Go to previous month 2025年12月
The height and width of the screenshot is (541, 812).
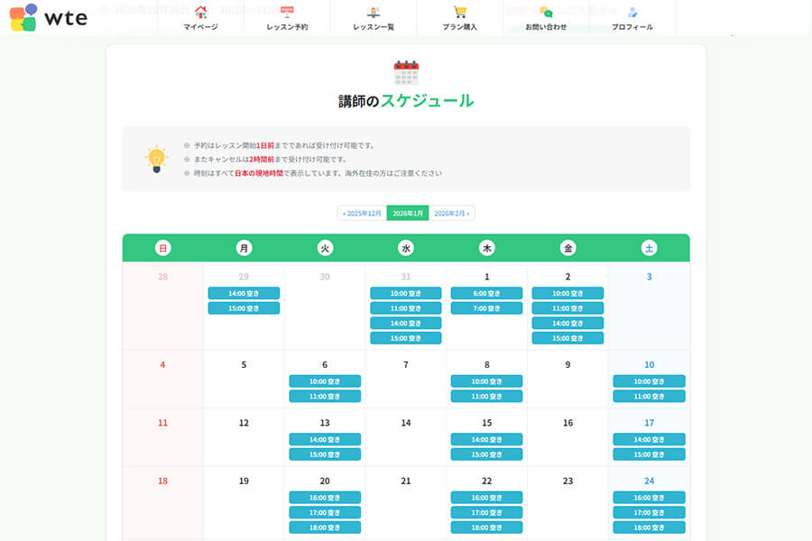click(x=362, y=214)
